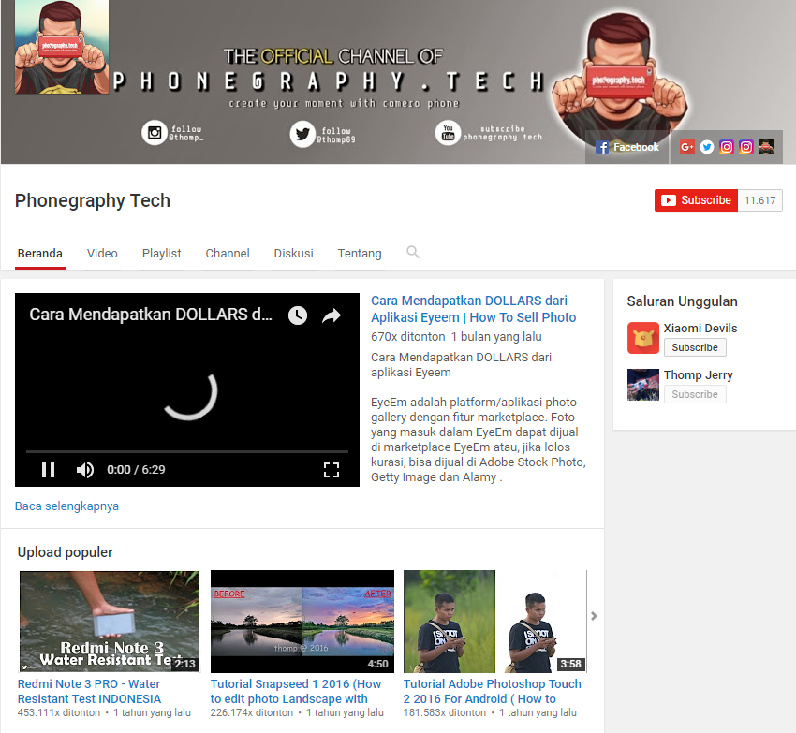This screenshot has height=733, width=796.
Task: Click the Snapseed before/after landscape thumbnail
Action: [x=302, y=622]
